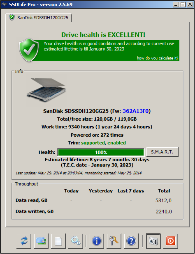Follow the 'how do you calculate it?' link
The image size is (195, 254).
(158, 58)
